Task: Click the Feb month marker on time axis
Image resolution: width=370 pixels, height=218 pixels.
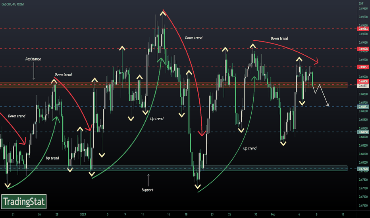Action: pos(273,214)
